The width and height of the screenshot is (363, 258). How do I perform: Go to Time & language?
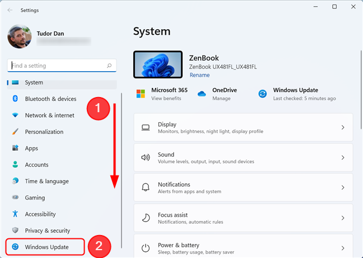[x=62, y=181]
